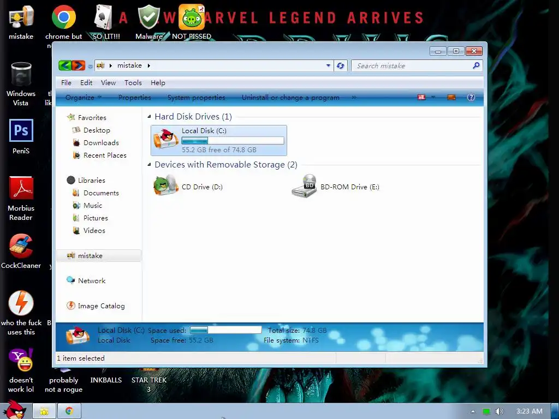Click Properties in the command bar
The image size is (559, 419).
134,97
